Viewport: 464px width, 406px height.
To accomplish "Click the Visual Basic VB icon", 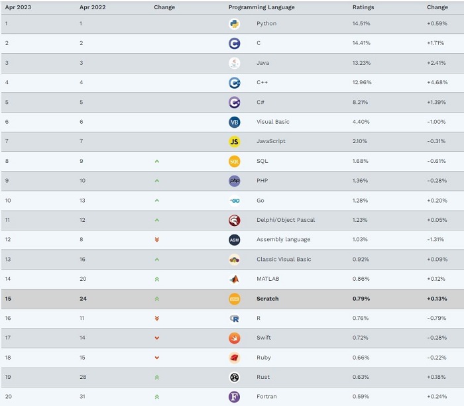I will pos(235,122).
